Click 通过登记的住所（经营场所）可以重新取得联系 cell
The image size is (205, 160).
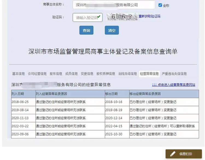coord(164,126)
